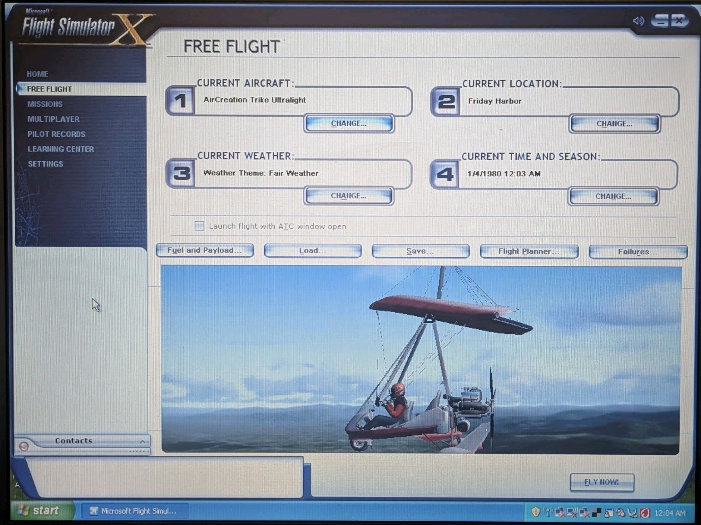The height and width of the screenshot is (525, 701).
Task: Change the current weather
Action: coord(349,196)
